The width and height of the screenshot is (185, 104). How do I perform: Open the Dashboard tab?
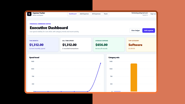tap(73, 14)
